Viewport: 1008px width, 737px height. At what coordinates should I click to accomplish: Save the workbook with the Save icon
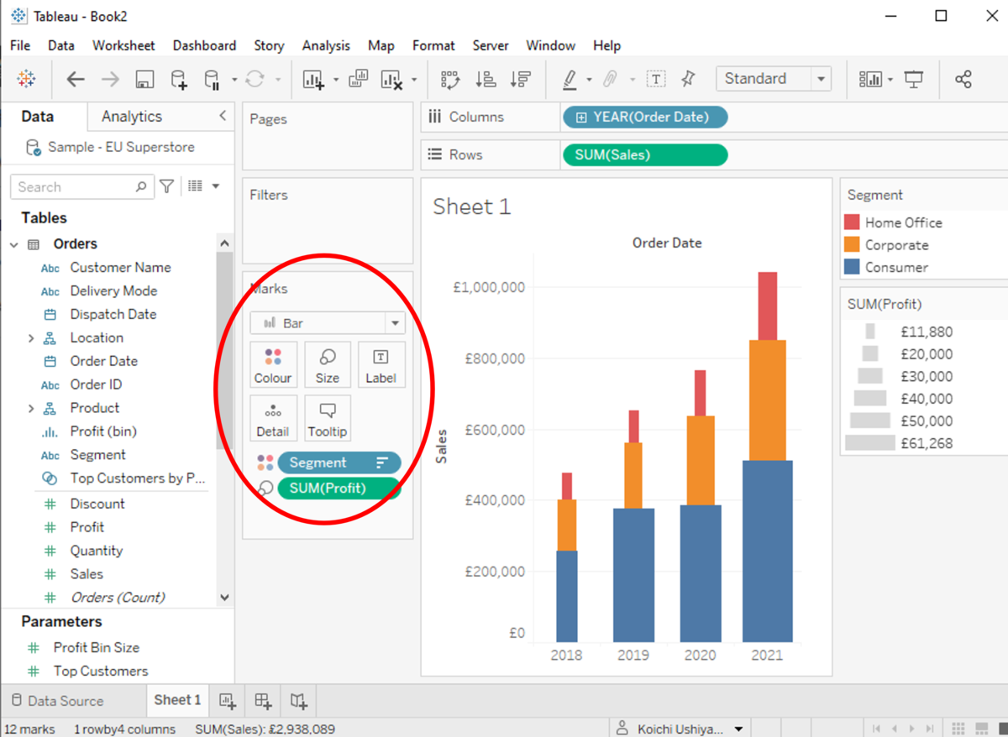coord(144,80)
